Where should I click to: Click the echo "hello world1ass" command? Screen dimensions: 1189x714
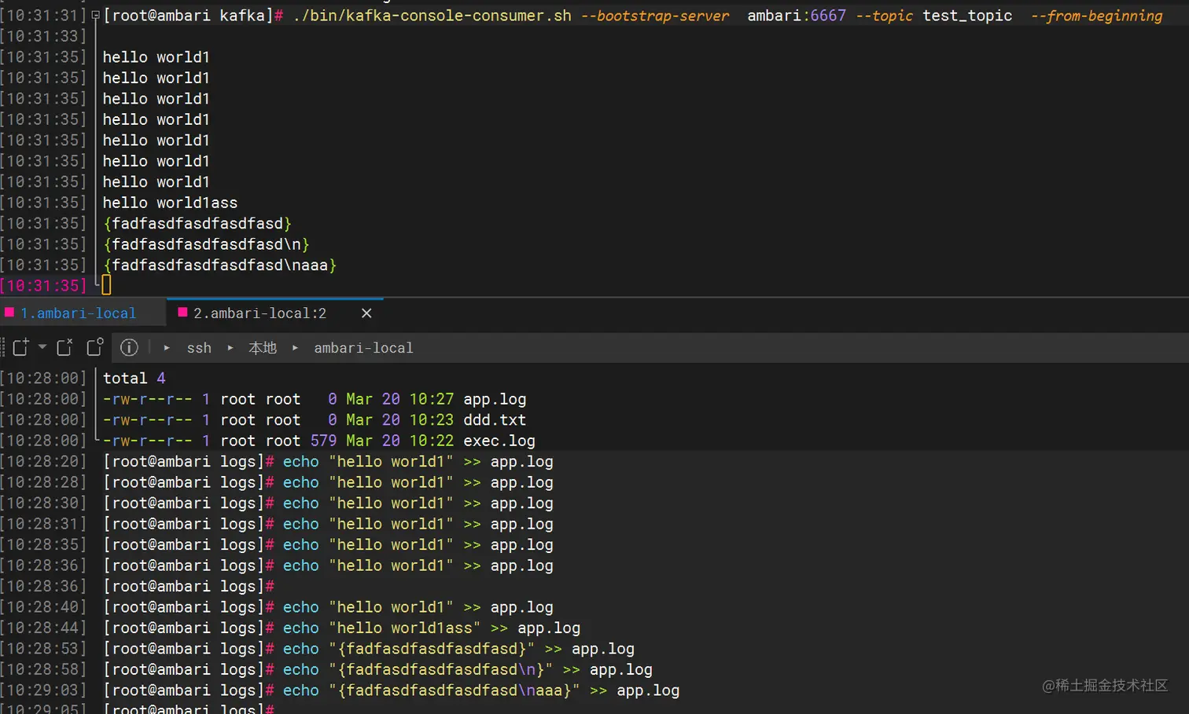(x=431, y=628)
